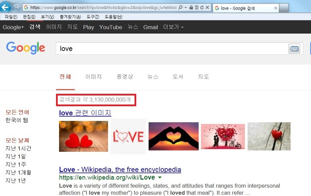
Task: Click the compatibility view icon
Action: click(x=197, y=7)
